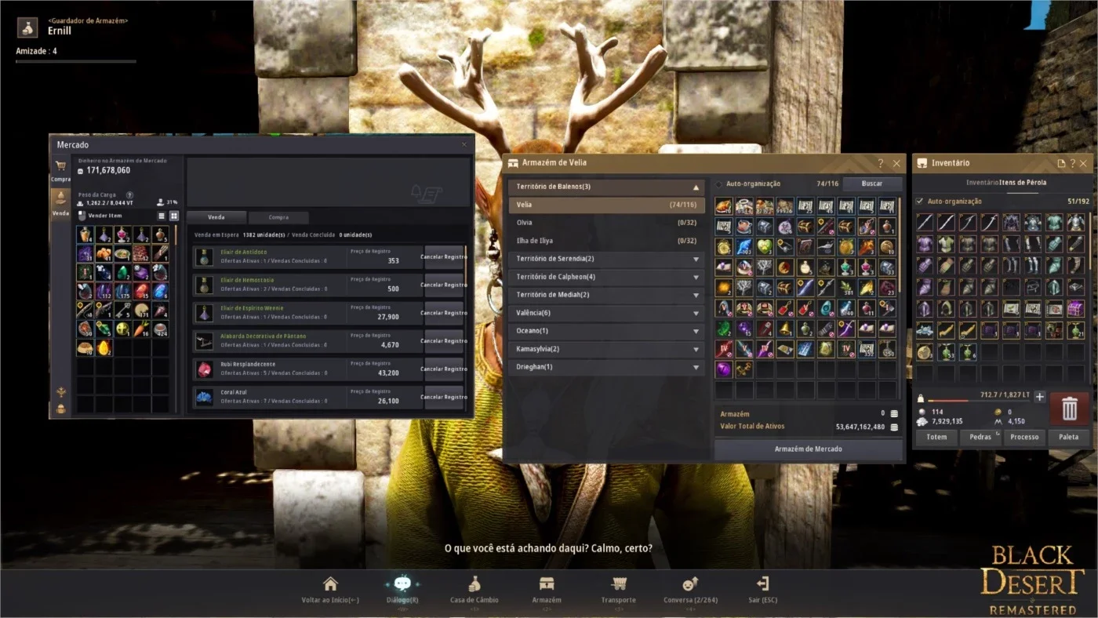
Task: Open the Paleta button
Action: click(x=1068, y=437)
